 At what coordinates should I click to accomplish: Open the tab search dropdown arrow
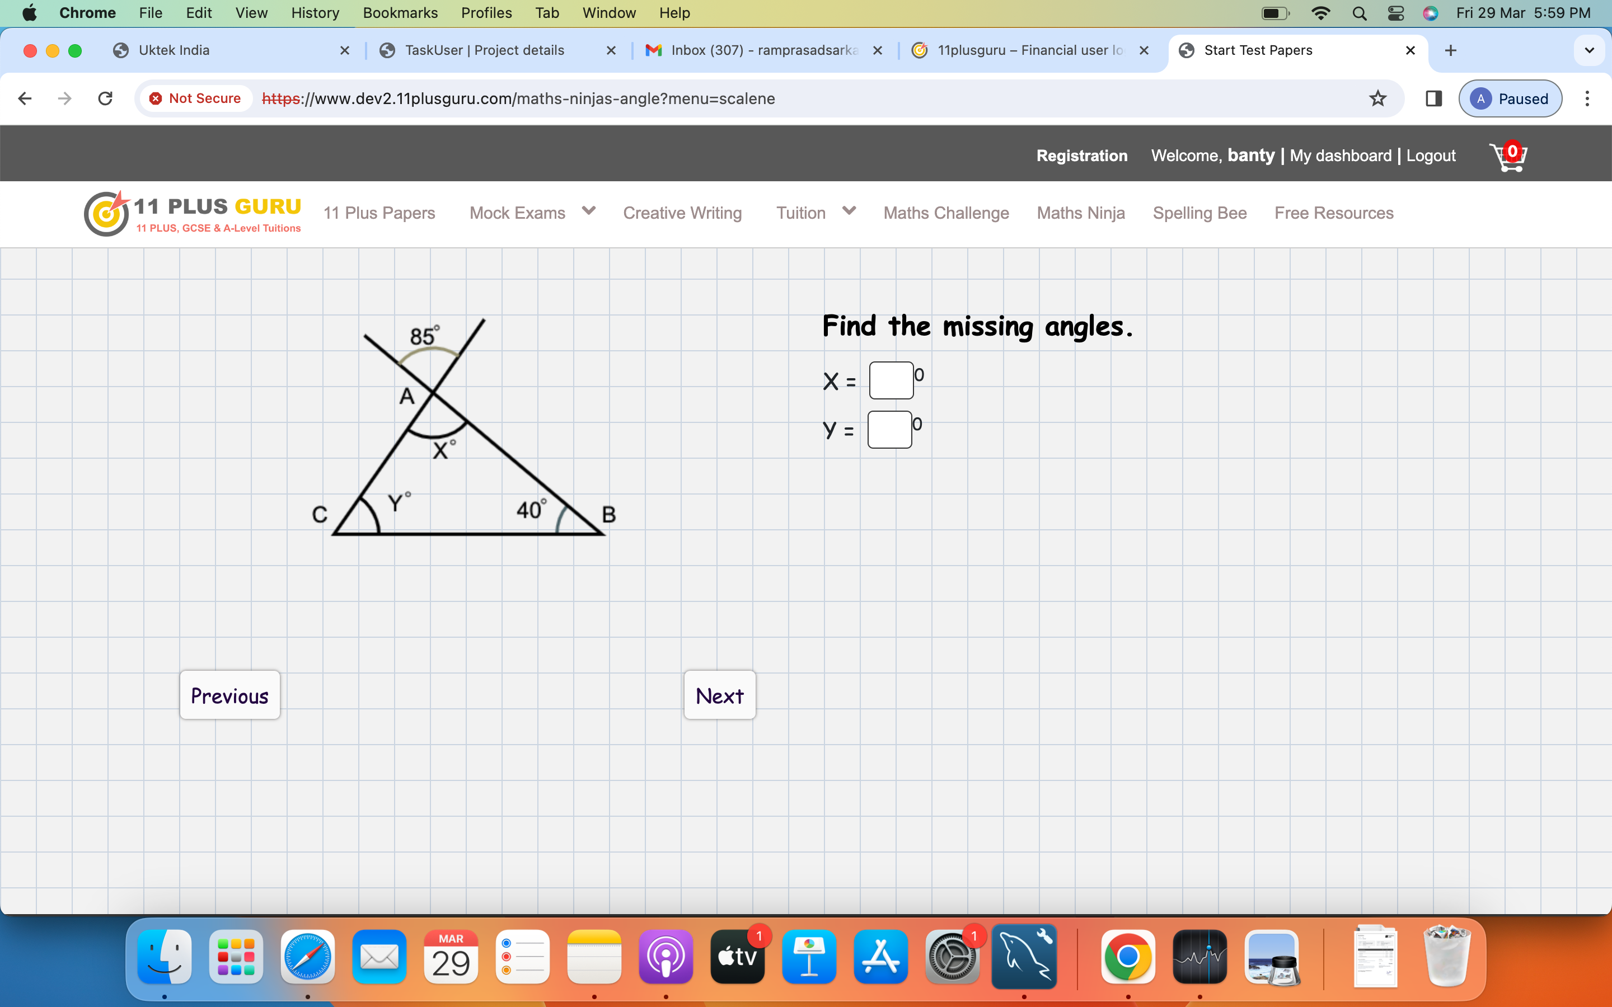[x=1590, y=50]
